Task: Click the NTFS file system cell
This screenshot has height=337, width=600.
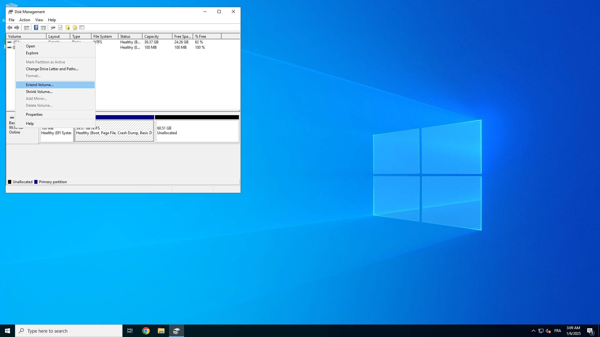Action: pos(98,42)
